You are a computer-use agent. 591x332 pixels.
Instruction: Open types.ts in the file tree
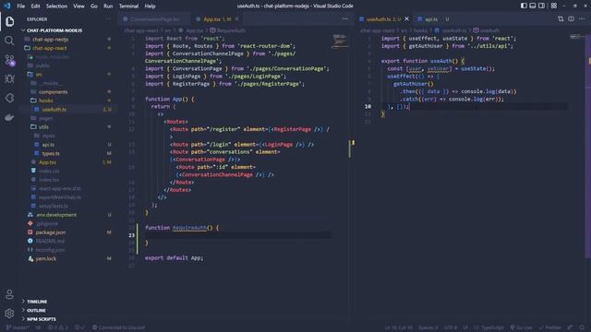click(x=51, y=153)
